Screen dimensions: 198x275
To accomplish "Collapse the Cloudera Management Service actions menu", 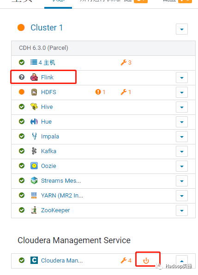I will 182,261.
